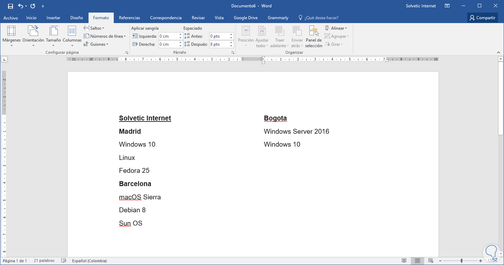The width and height of the screenshot is (504, 265).
Task: Click Página 1 de 1 in status bar
Action: 15,261
